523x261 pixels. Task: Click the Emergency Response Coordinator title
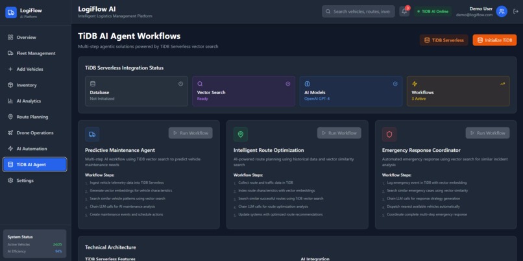421,150
